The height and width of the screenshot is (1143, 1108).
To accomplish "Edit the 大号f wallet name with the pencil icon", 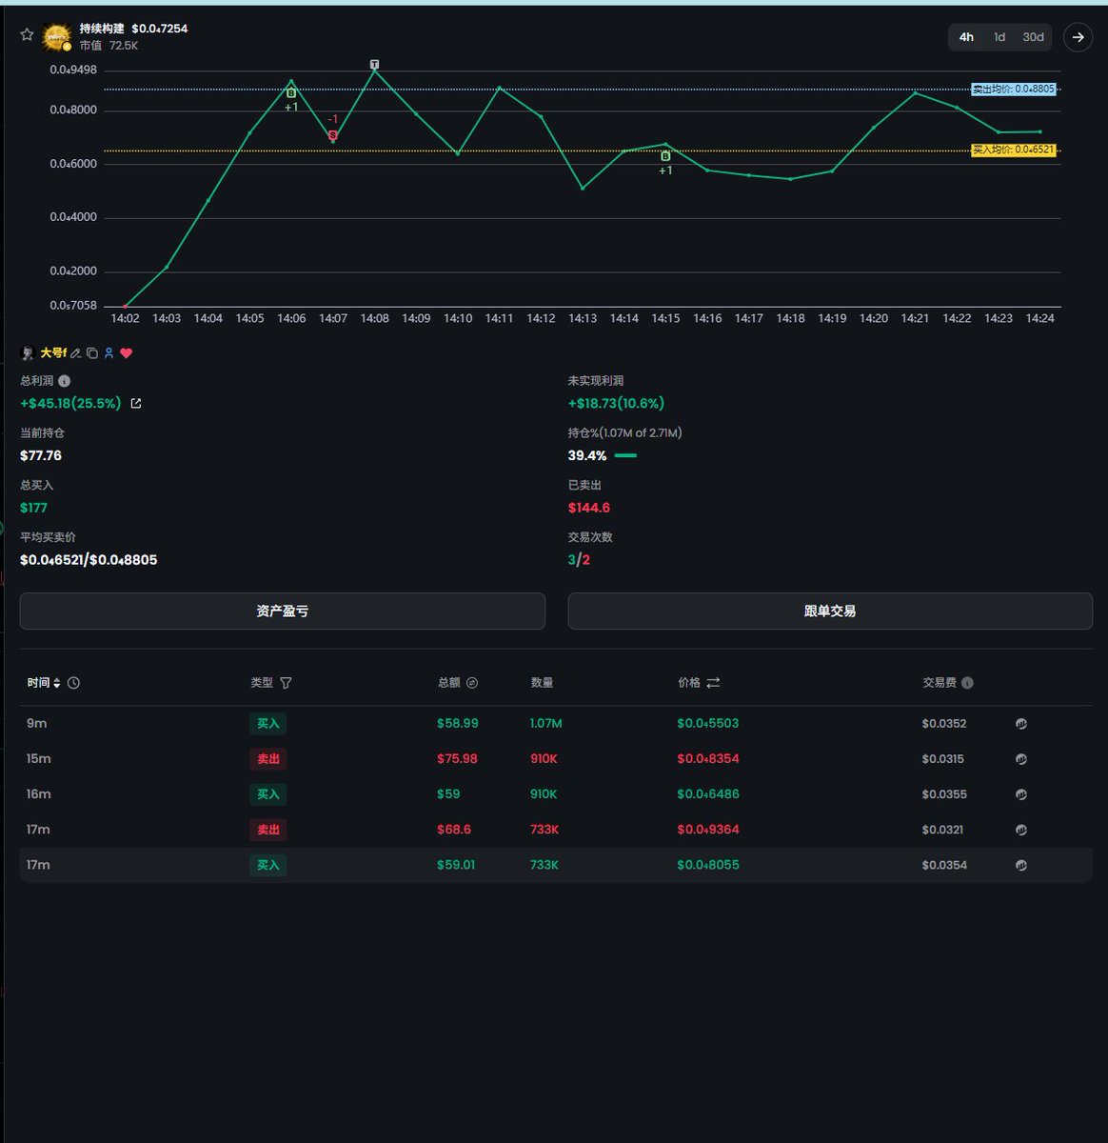I will pyautogui.click(x=75, y=353).
